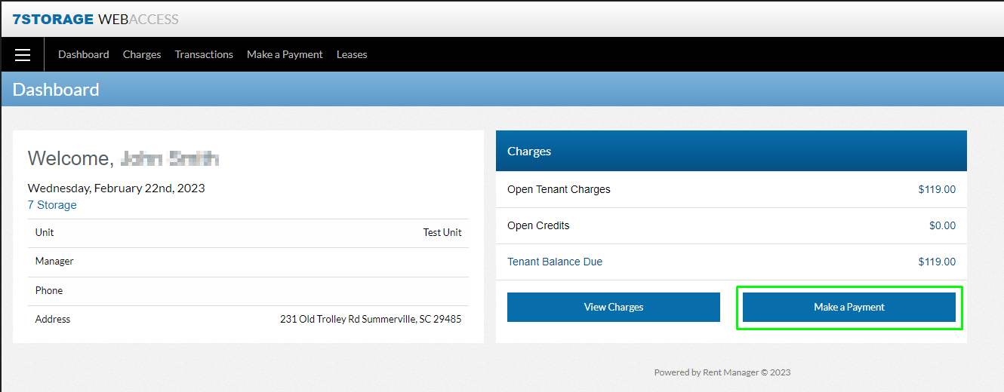Open Charges in the top navigation bar
The width and height of the screenshot is (1004, 392).
coord(142,55)
